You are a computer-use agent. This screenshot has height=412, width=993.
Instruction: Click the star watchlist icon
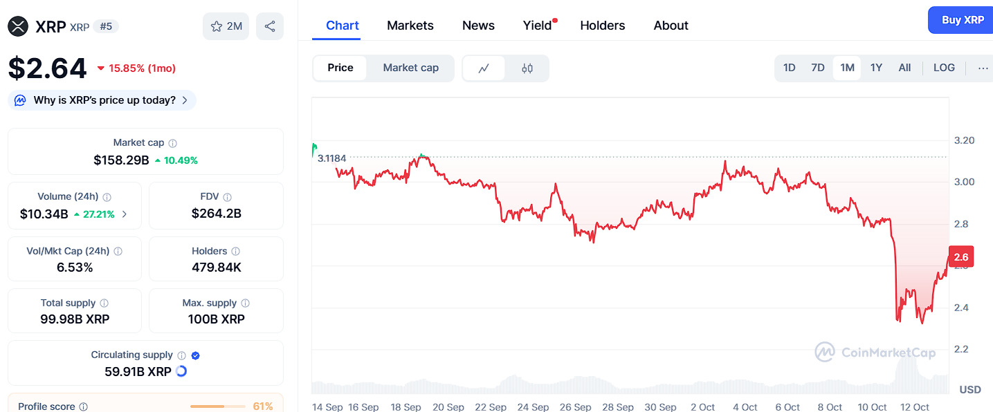click(217, 26)
